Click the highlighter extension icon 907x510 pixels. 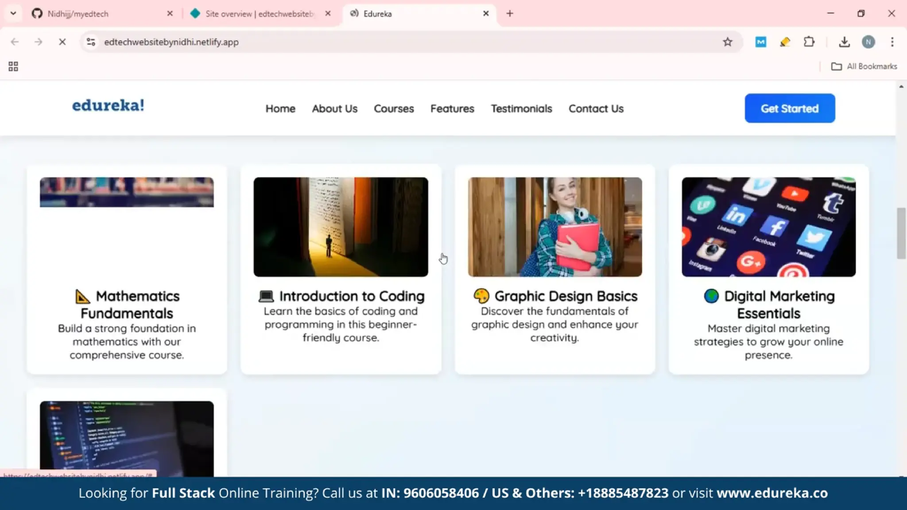pos(785,42)
